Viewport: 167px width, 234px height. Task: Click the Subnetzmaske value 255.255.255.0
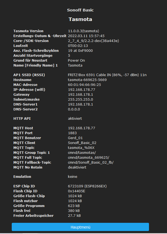tap(80, 100)
